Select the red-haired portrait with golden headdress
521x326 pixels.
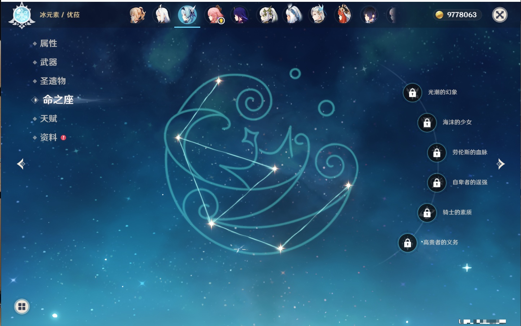coord(343,15)
